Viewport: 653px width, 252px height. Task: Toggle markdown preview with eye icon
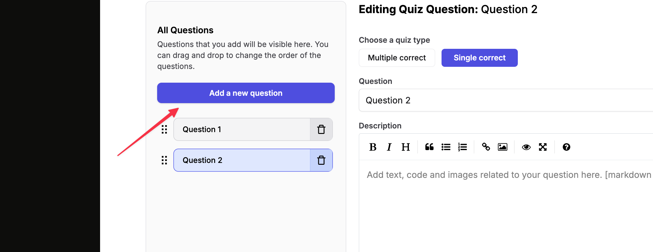[x=526, y=147]
